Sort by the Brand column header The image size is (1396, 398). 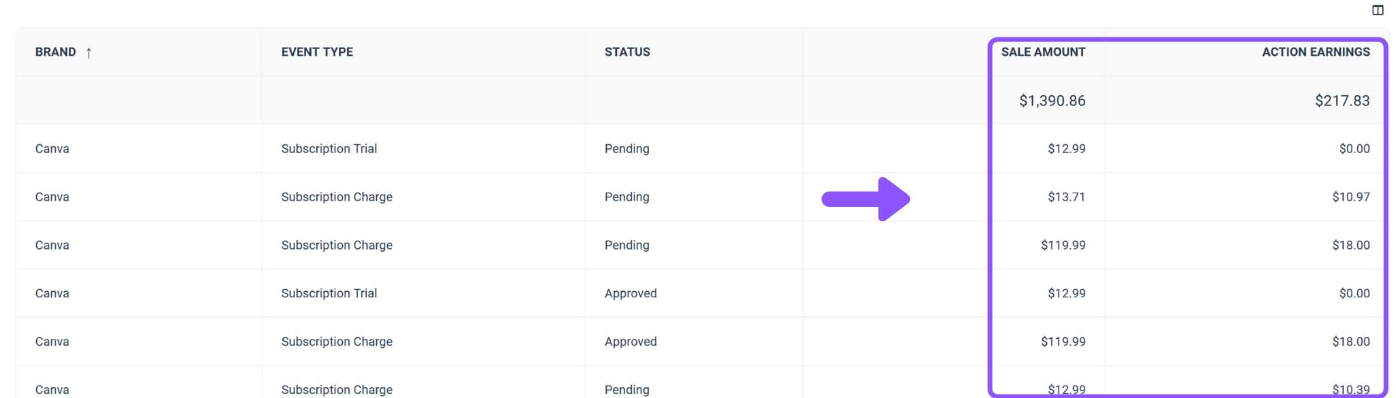(56, 52)
